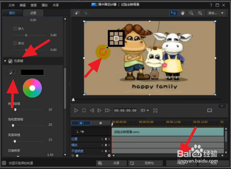
Task: Click the 另存为 save as button
Action: click(x=146, y=163)
